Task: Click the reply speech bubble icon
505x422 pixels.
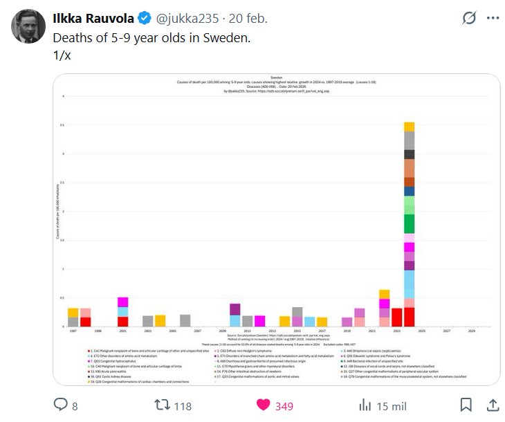Action: (60, 405)
